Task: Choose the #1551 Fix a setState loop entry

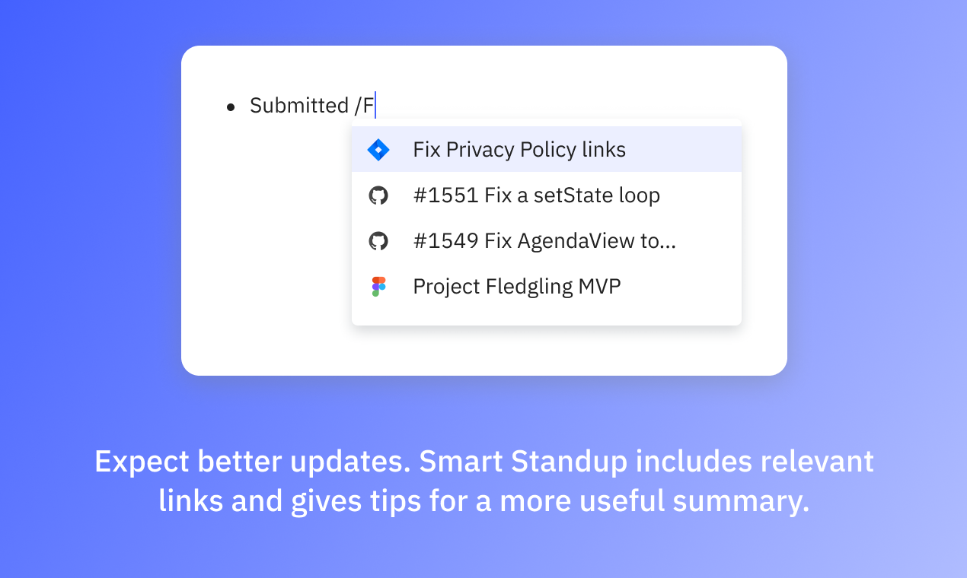Action: [536, 195]
